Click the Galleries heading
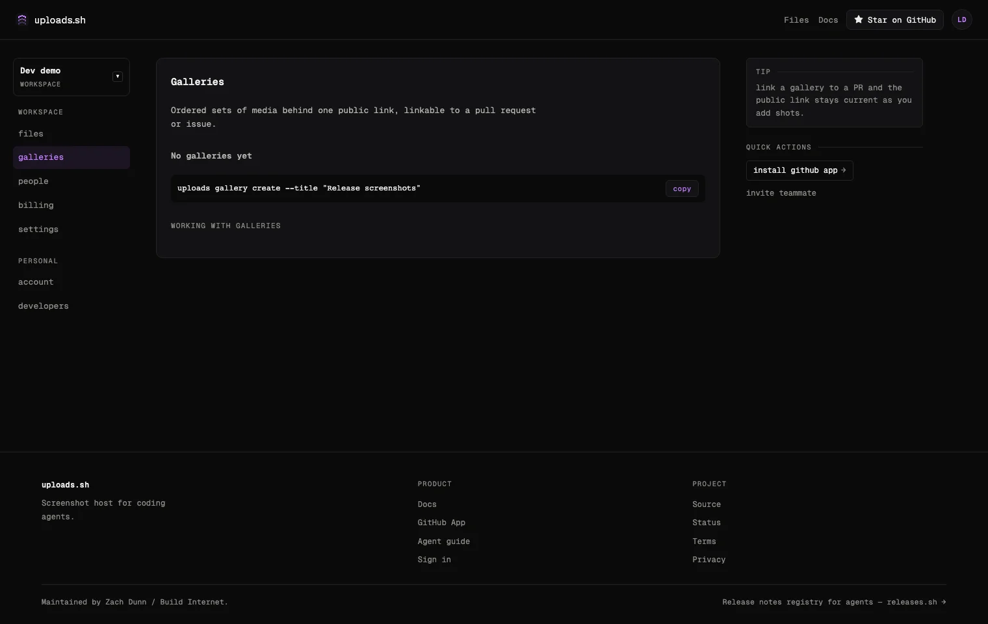988x624 pixels. click(x=198, y=82)
